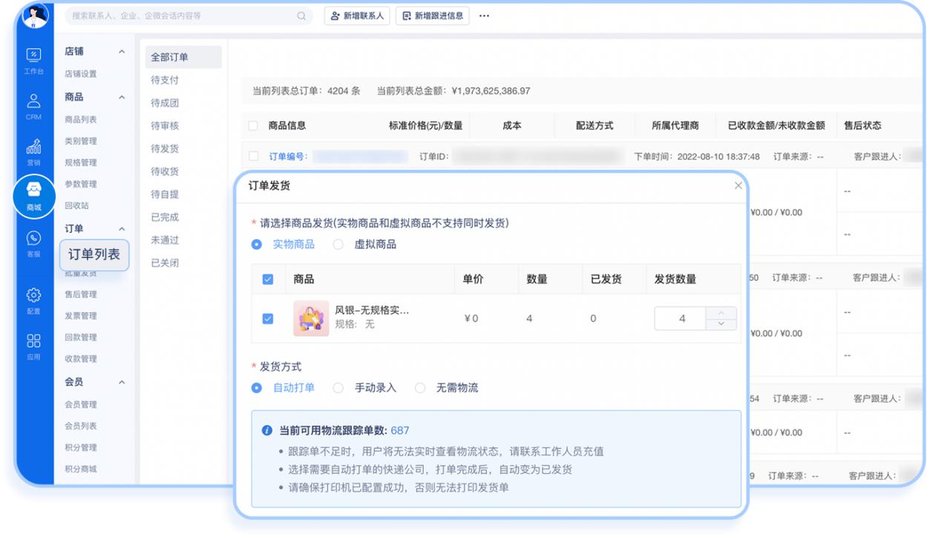Collapse the 订单 sidebar group
The image size is (927, 537).
click(x=122, y=229)
